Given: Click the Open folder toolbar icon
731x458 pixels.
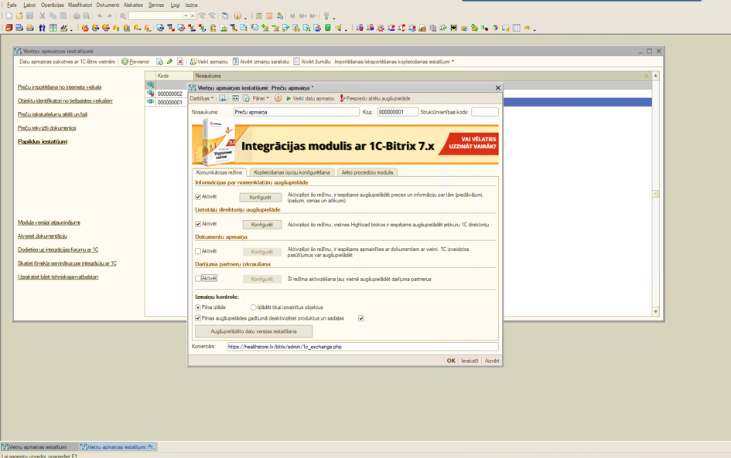Looking at the screenshot, I should point(19,15).
